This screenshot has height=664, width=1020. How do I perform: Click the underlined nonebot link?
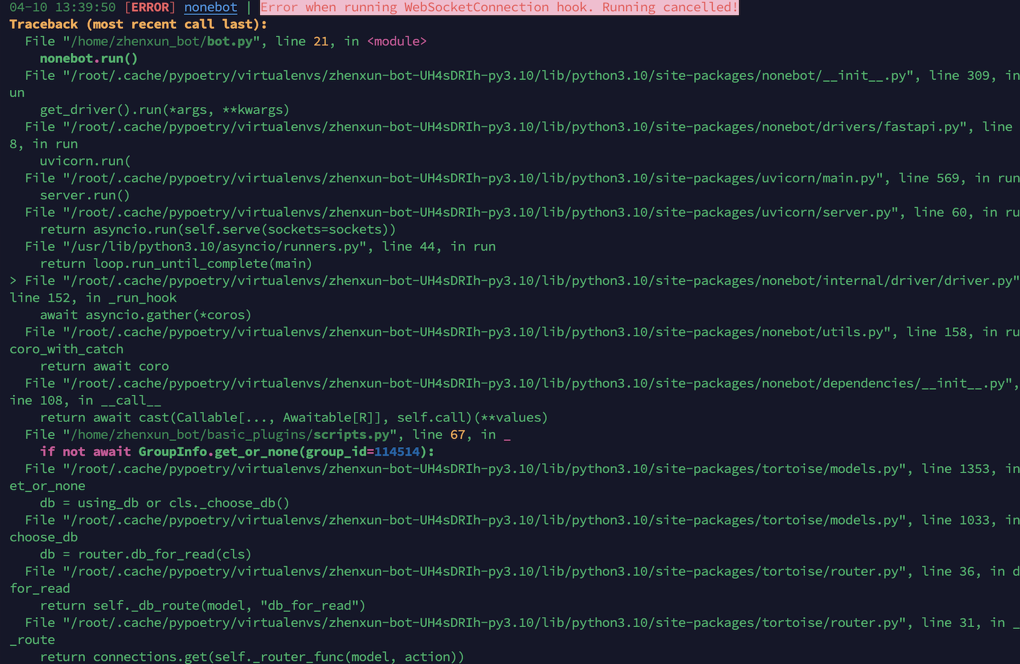coord(211,7)
